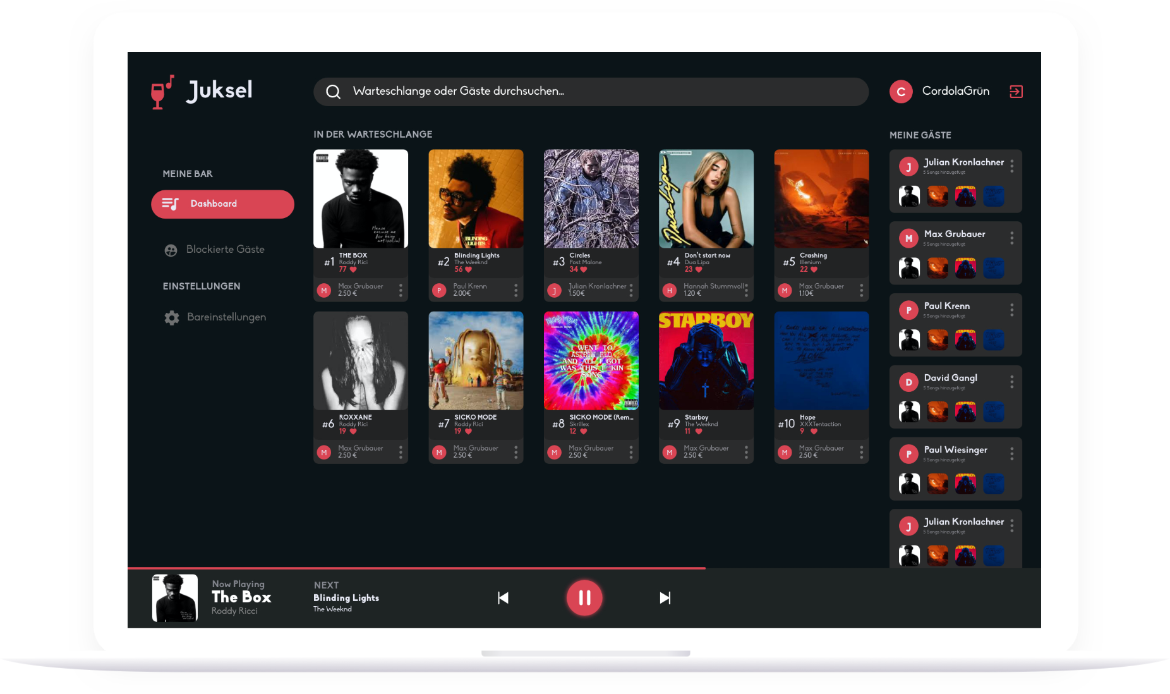The image size is (1170, 694).
Task: Open options for first Julian Kronlachner guest
Action: pos(1011,166)
